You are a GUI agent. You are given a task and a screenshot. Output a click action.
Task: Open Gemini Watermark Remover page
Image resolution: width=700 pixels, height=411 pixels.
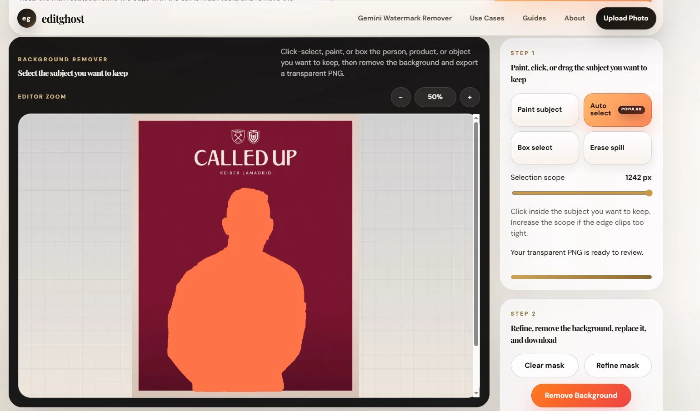tap(405, 18)
